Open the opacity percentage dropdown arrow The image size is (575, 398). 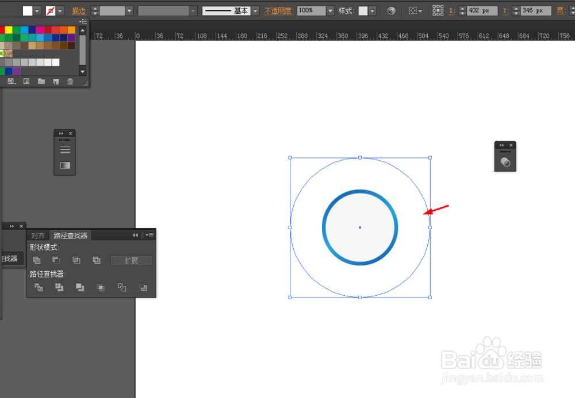pyautogui.click(x=331, y=11)
